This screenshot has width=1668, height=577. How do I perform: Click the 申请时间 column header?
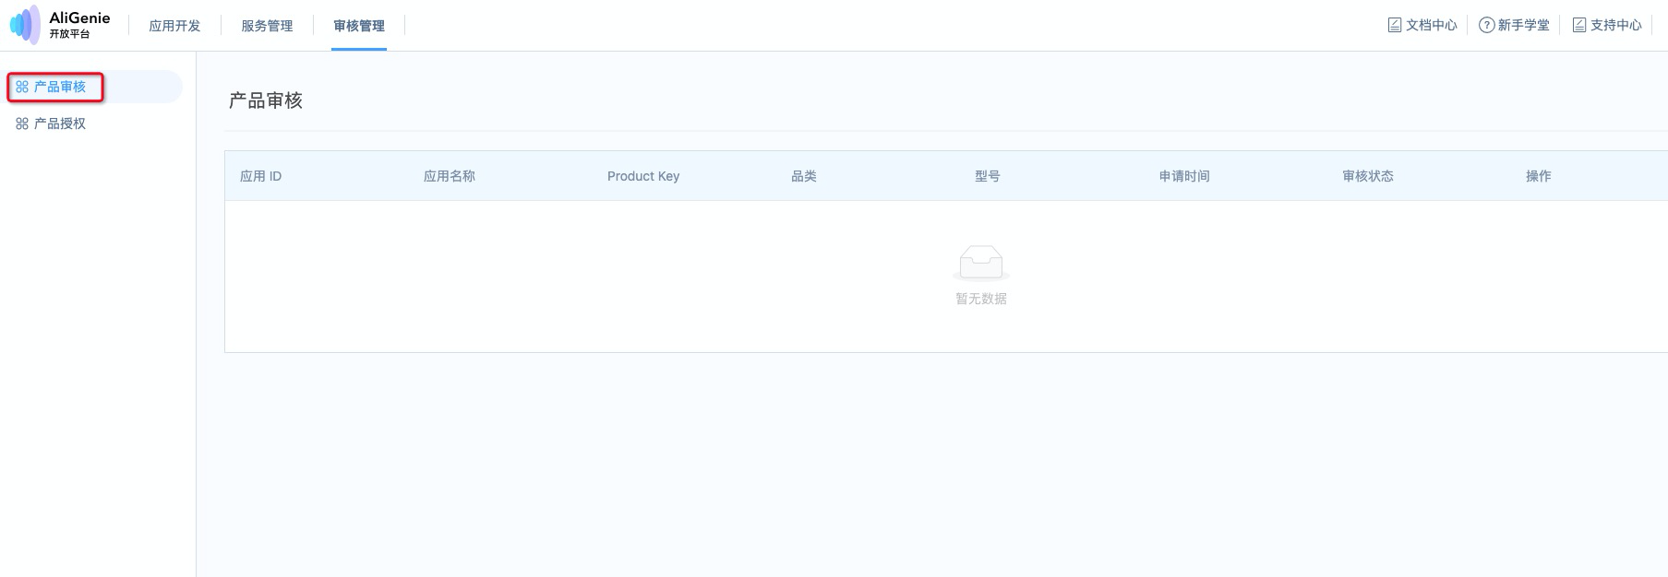coord(1184,176)
